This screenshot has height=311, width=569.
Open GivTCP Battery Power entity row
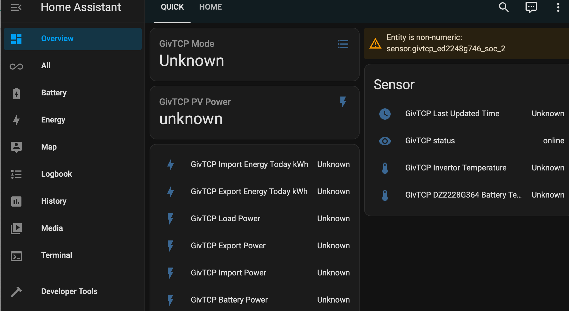click(255, 300)
